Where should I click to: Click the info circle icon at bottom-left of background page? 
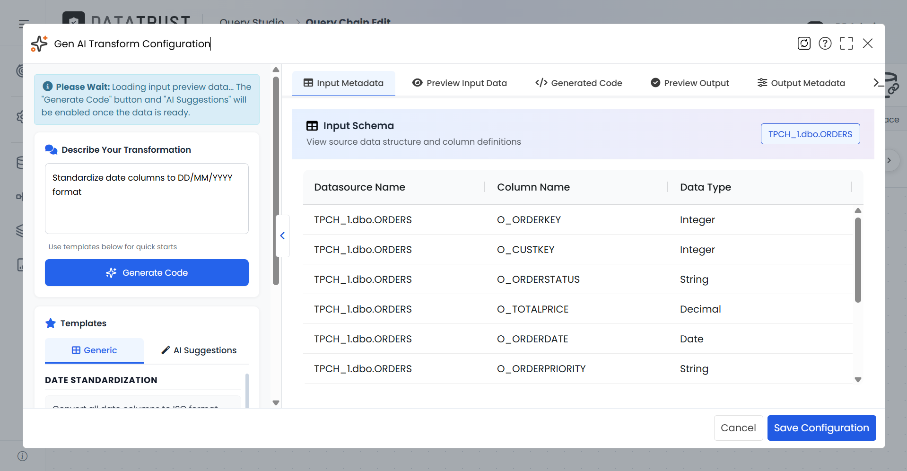tap(22, 456)
